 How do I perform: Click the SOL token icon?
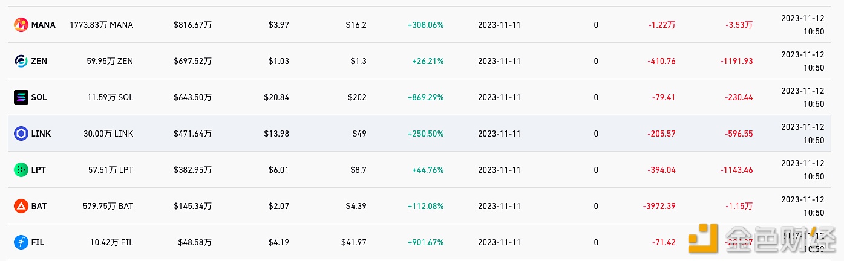[x=21, y=97]
